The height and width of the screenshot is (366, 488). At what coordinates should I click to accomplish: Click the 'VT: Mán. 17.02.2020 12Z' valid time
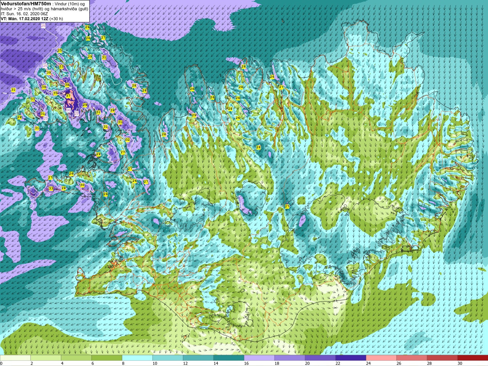click(24, 18)
